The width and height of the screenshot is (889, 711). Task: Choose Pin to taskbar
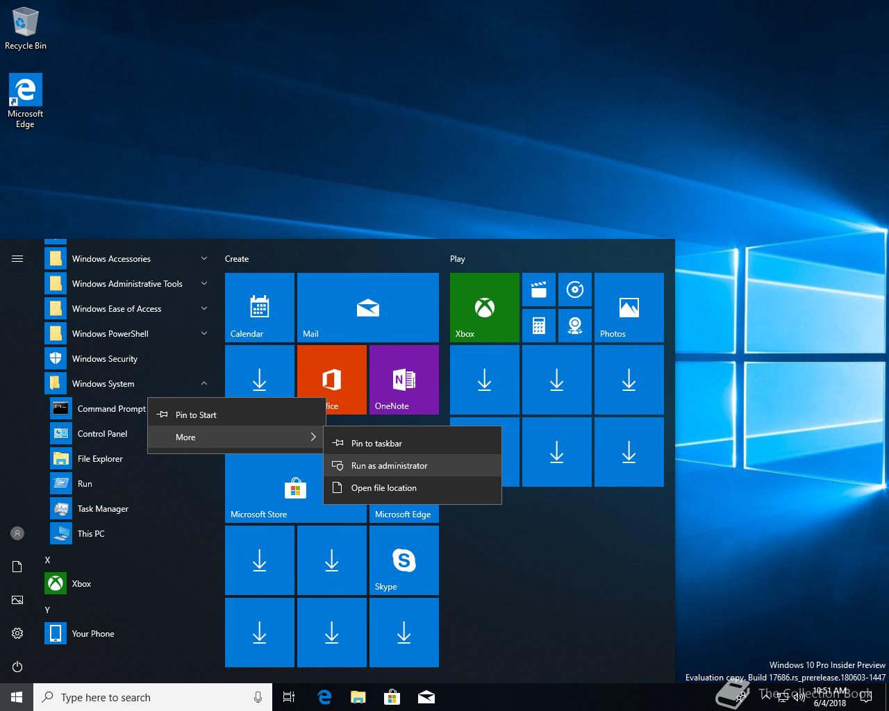pyautogui.click(x=413, y=443)
